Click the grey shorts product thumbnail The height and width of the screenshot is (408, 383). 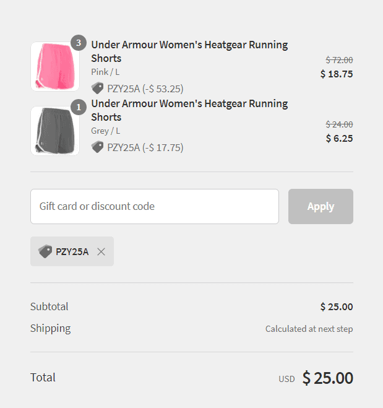point(55,131)
